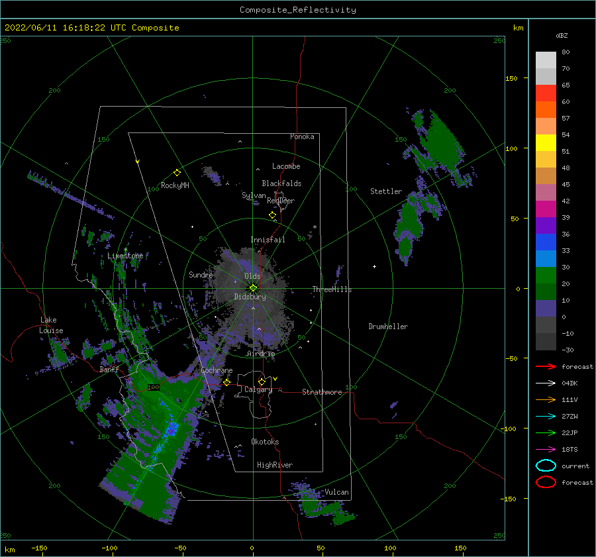Click the dBZ legend heading

562,35
